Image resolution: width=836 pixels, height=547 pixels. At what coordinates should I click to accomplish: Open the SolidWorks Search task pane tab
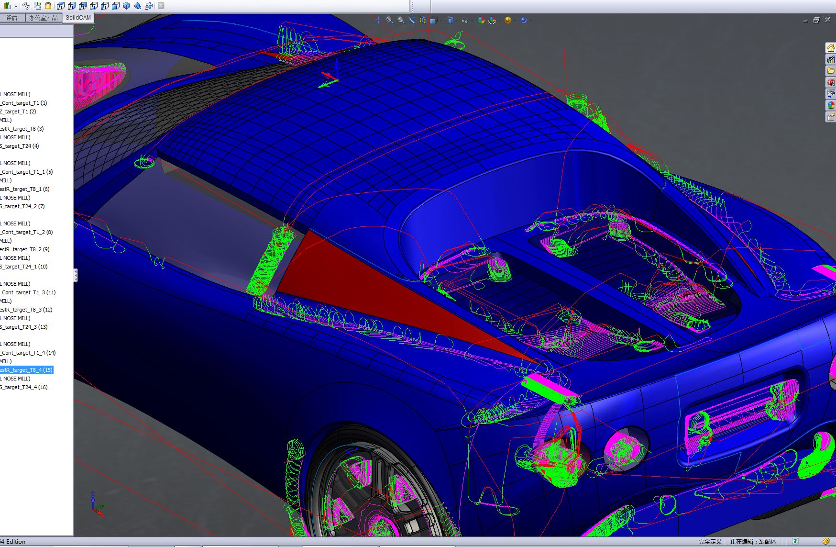[x=831, y=82]
